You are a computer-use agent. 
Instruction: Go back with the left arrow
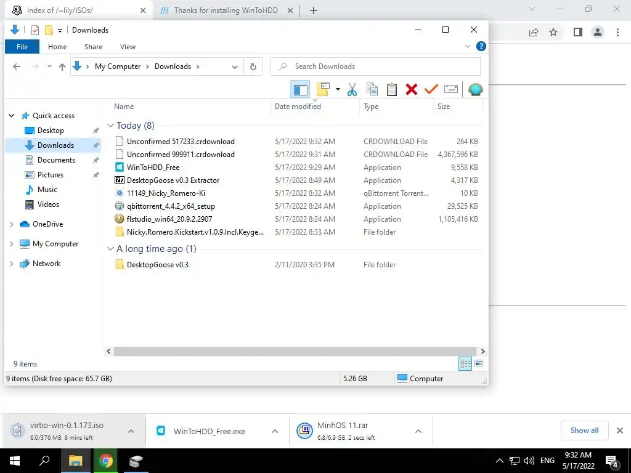tap(17, 67)
